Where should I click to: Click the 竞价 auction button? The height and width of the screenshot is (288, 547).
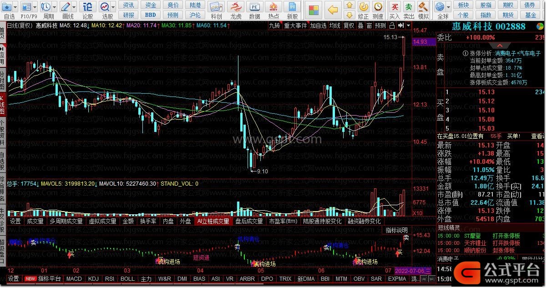tap(173, 5)
